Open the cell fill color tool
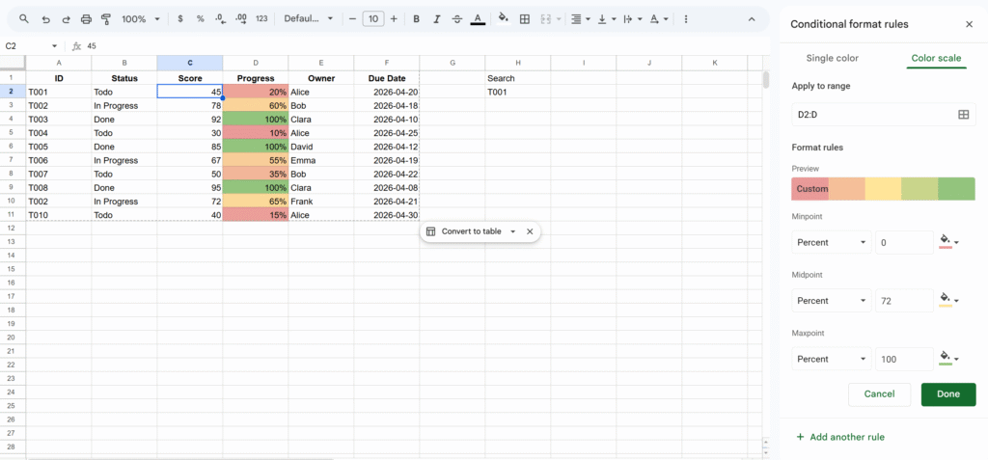The width and height of the screenshot is (988, 460). coord(503,19)
